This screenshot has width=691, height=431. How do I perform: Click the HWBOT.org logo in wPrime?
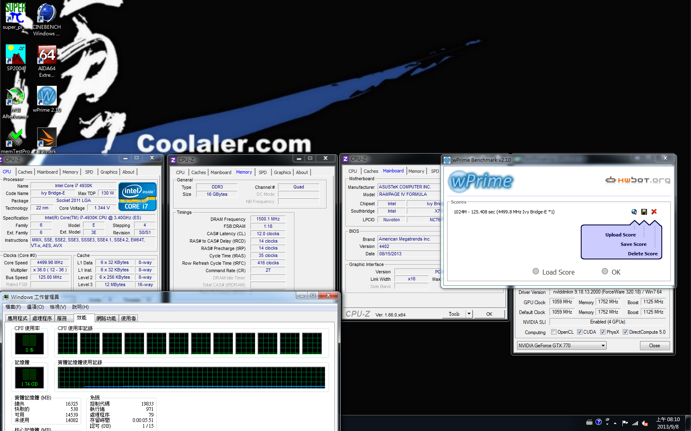638,180
